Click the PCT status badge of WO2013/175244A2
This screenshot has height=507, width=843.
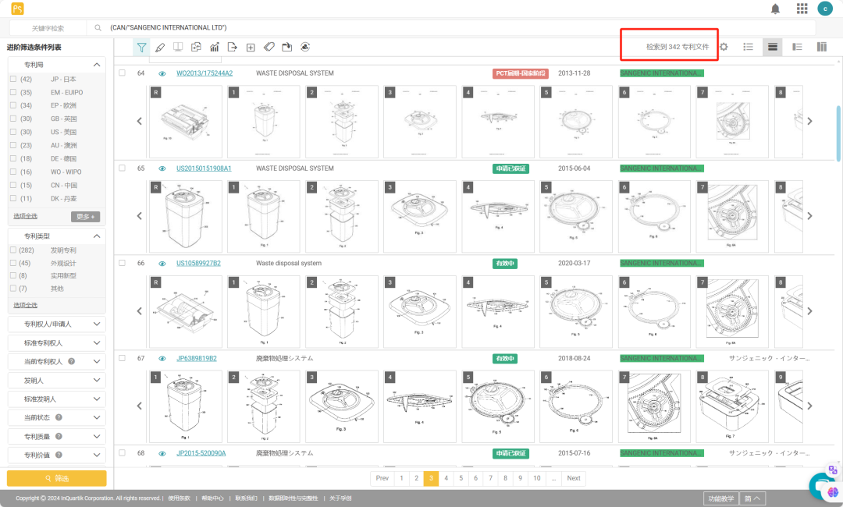click(x=521, y=73)
